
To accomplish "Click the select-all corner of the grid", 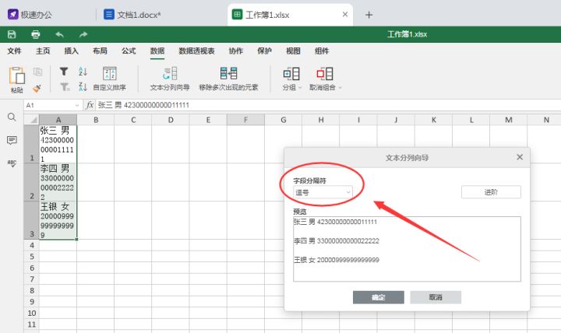I will click(32, 120).
